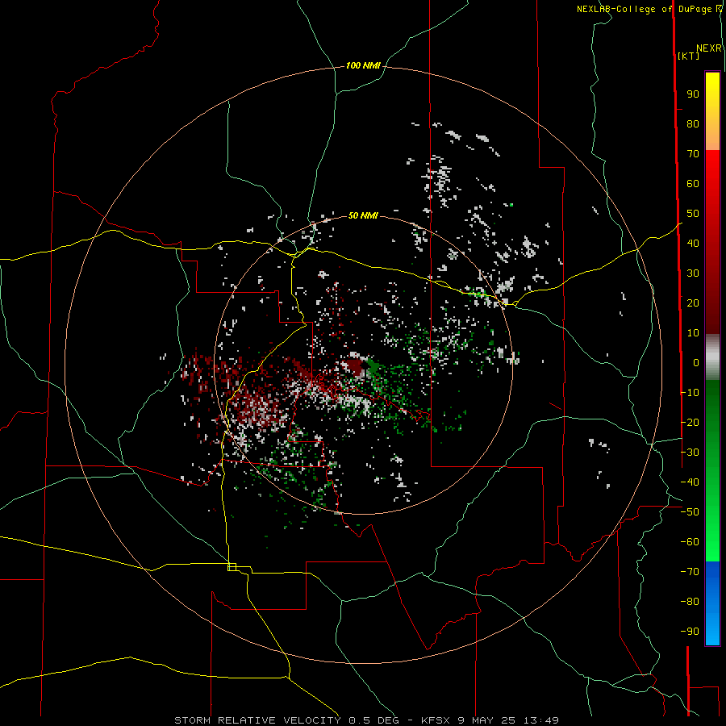The image size is (726, 726).
Task: Click the 100 NMI range ring label
Action: coord(363,66)
